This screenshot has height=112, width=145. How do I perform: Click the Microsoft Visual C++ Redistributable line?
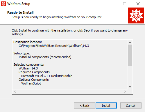click(47, 76)
